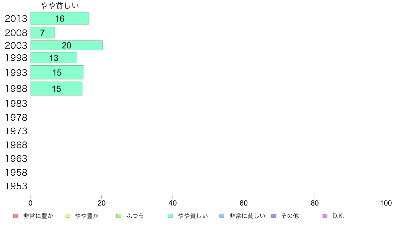Screen dimensions: 395x244
Task: Select the 1998 bar showing 13
Action: pos(54,58)
